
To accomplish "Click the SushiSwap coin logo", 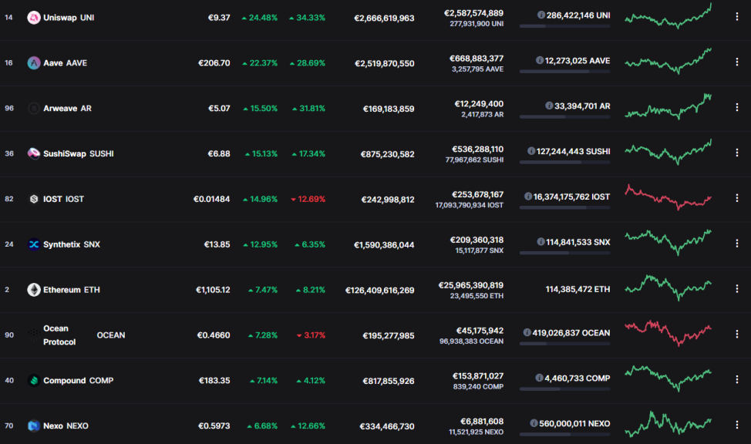I will point(33,153).
